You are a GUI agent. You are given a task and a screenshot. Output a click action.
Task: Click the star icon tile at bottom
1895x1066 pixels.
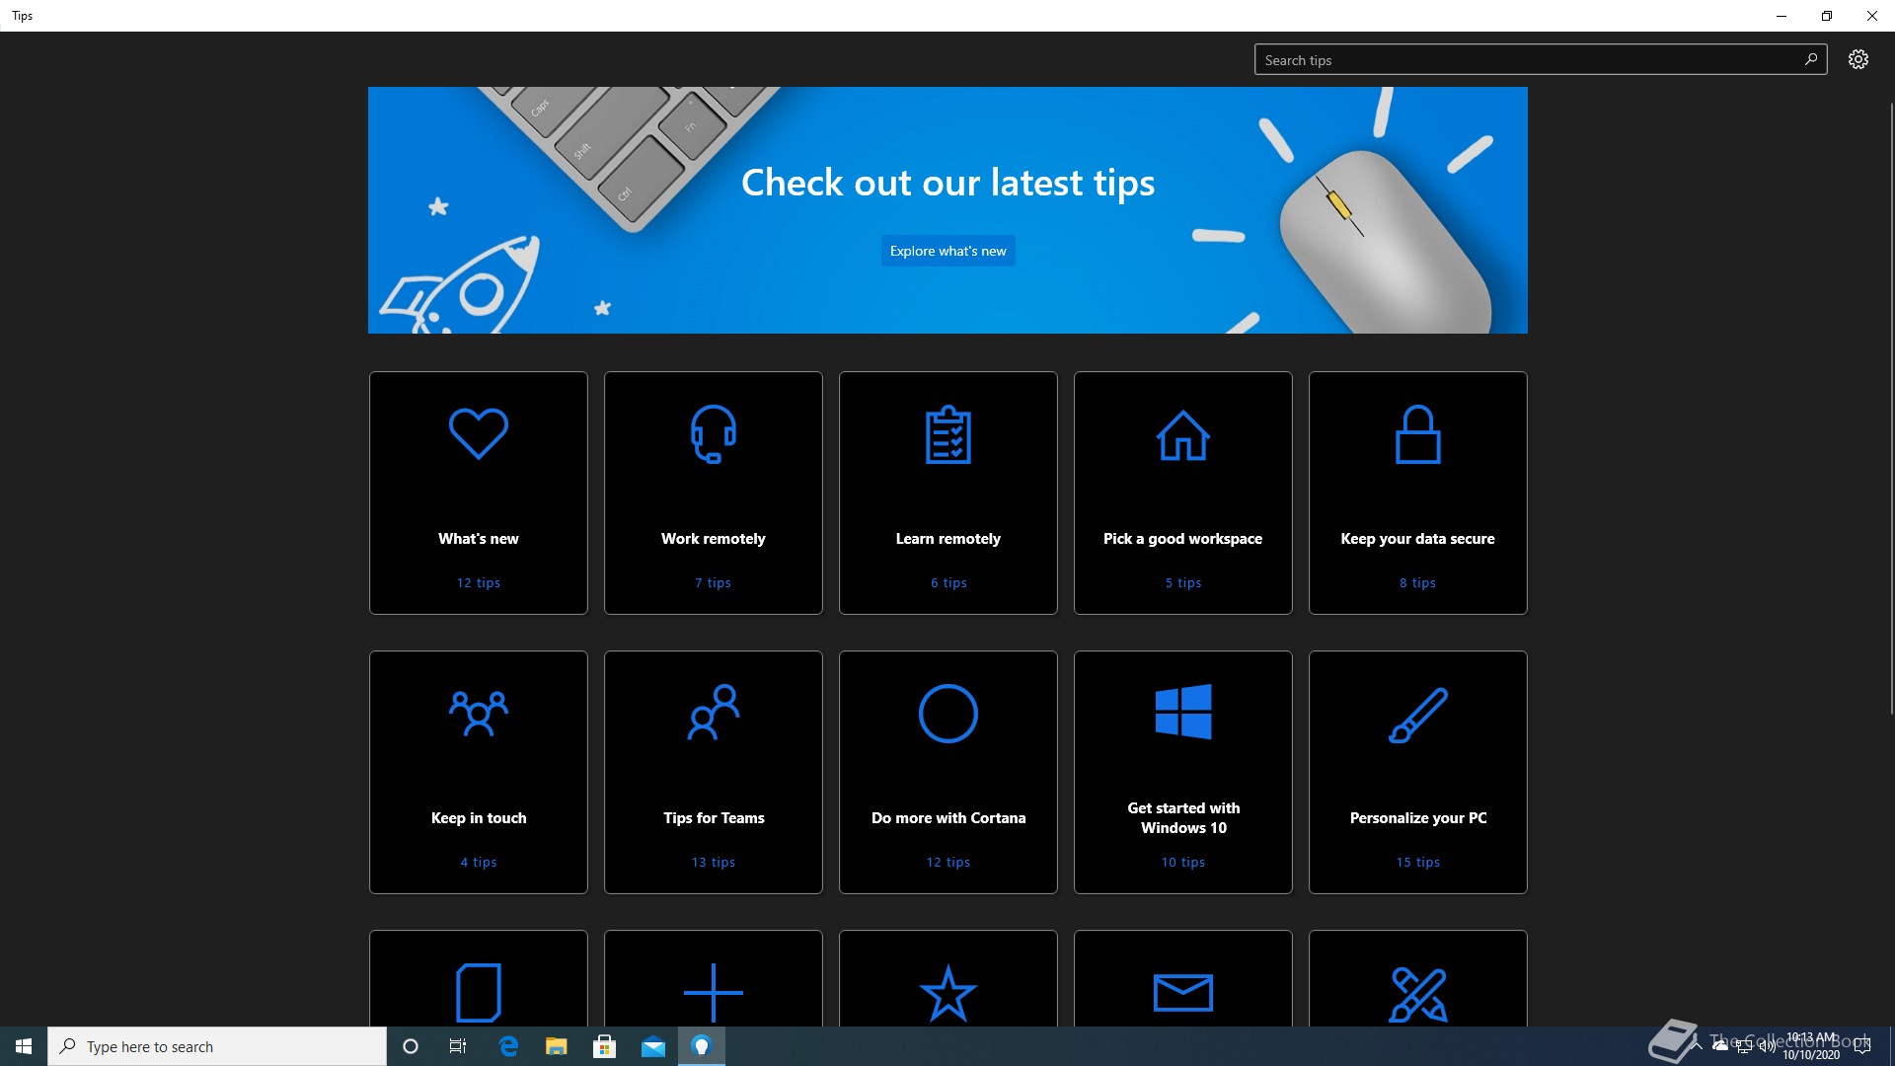[x=947, y=990]
